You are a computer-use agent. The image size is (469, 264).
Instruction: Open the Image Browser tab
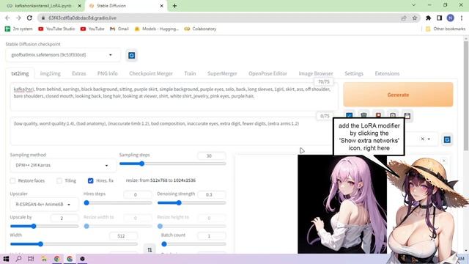(316, 73)
